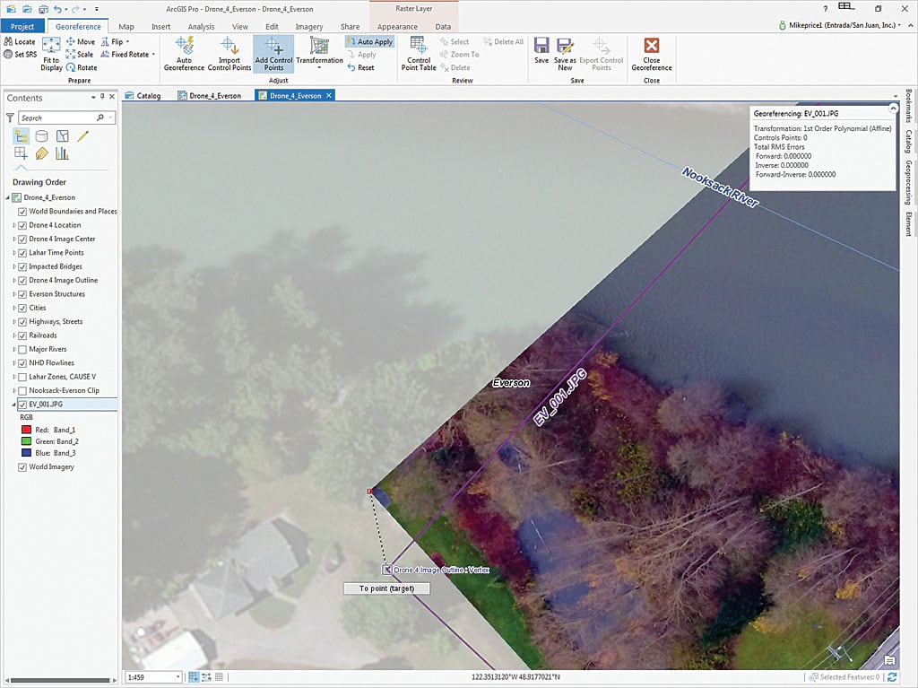Collapse the Georeferencing info overlay
The width and height of the screenshot is (918, 688).
click(x=893, y=109)
